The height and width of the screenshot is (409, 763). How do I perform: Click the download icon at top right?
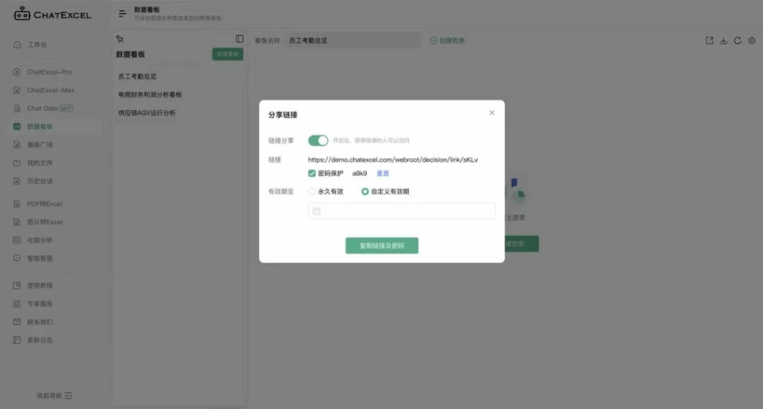pyautogui.click(x=724, y=40)
